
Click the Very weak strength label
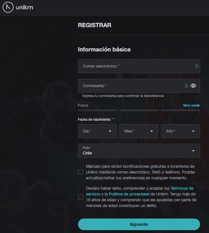pos(191,105)
